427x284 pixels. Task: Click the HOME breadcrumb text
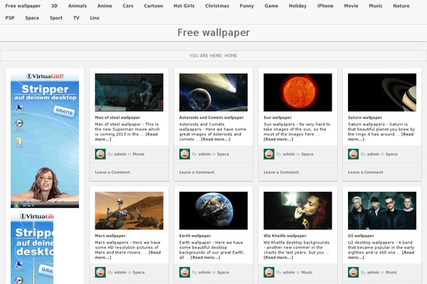tap(231, 55)
